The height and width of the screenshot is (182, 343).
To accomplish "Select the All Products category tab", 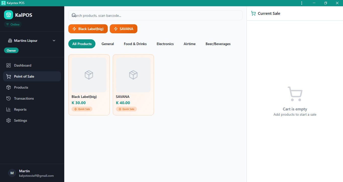I will (x=82, y=44).
